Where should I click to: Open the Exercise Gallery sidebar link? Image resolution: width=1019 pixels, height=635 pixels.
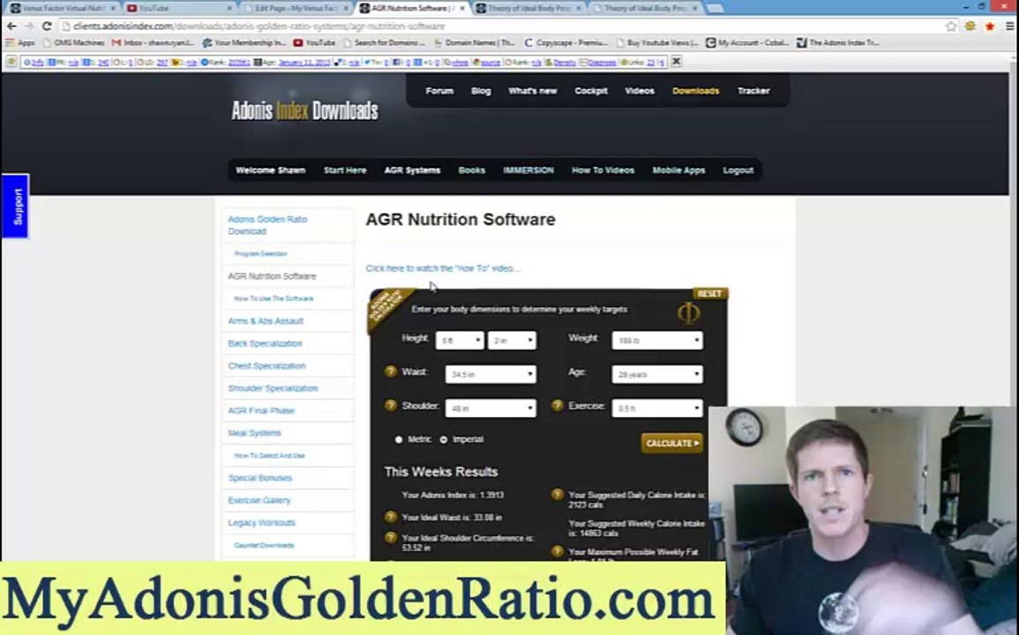[x=258, y=500]
